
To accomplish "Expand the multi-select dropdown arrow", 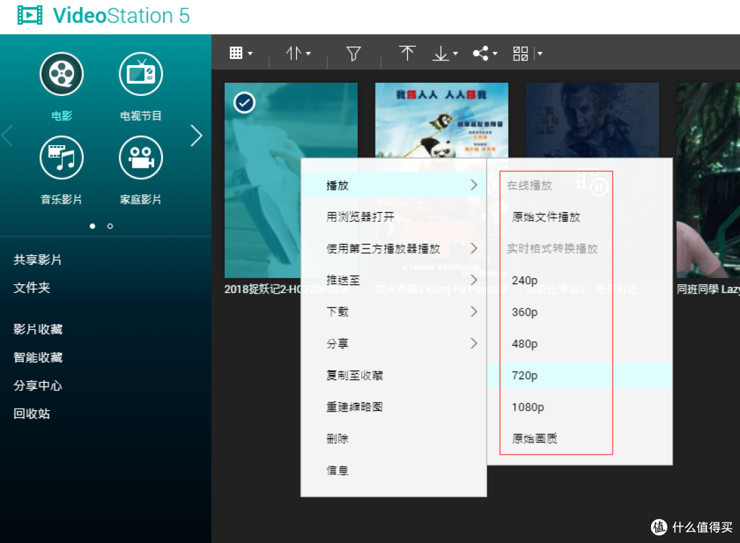I will pyautogui.click(x=540, y=54).
